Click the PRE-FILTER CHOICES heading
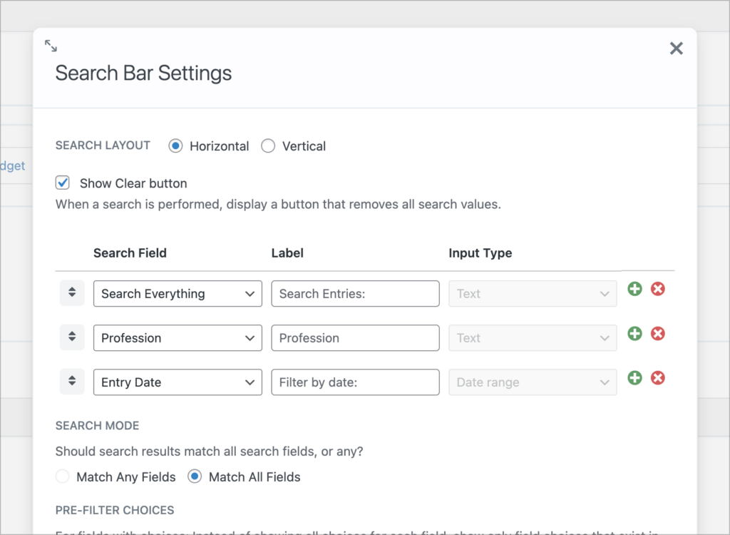The height and width of the screenshot is (535, 730). (115, 510)
